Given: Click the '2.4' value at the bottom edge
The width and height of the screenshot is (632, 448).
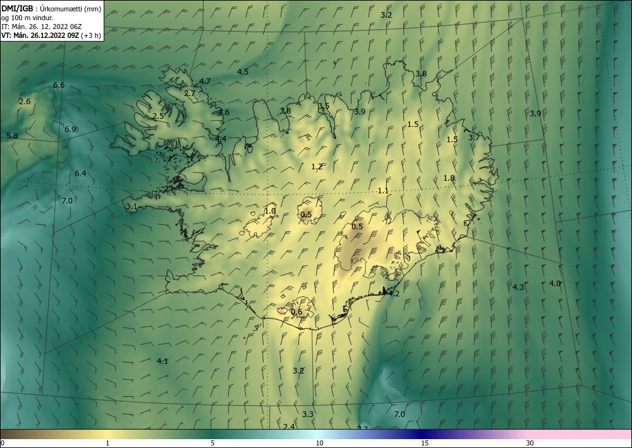Looking at the screenshot, I should 289,427.
